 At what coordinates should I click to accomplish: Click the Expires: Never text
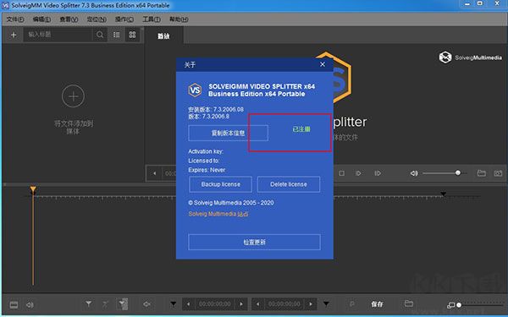click(207, 170)
